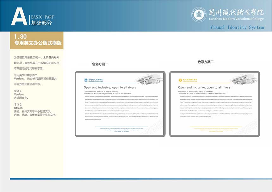
Task: Click the Visual Identity System text
Action: tap(237, 28)
